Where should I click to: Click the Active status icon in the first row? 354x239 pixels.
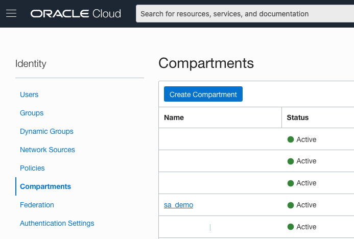(291, 139)
